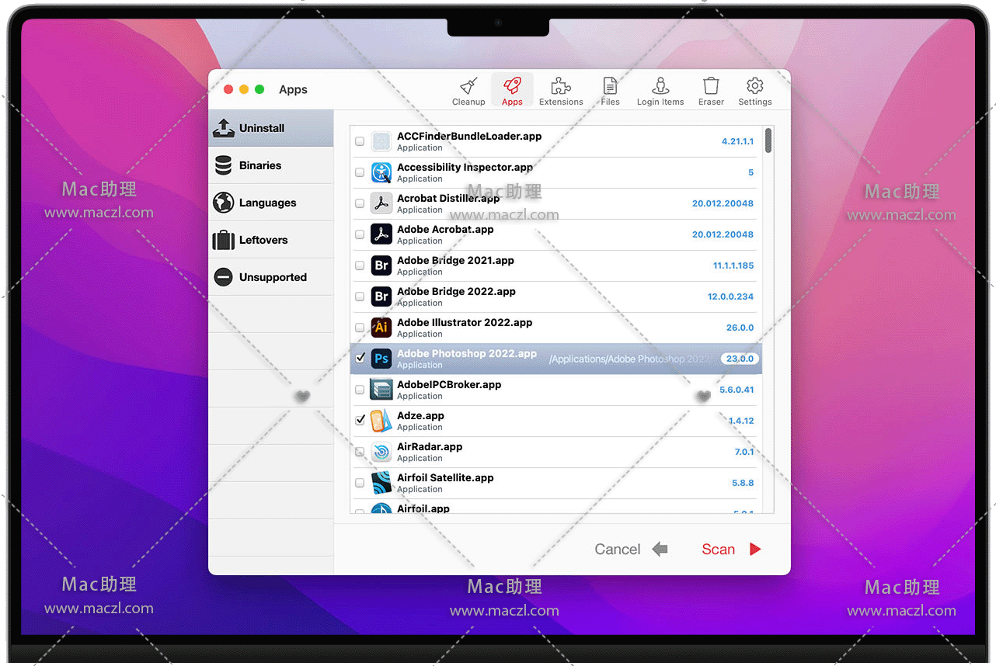996x666 pixels.
Task: Click the Unsupported no-entry icon
Action: (x=224, y=277)
